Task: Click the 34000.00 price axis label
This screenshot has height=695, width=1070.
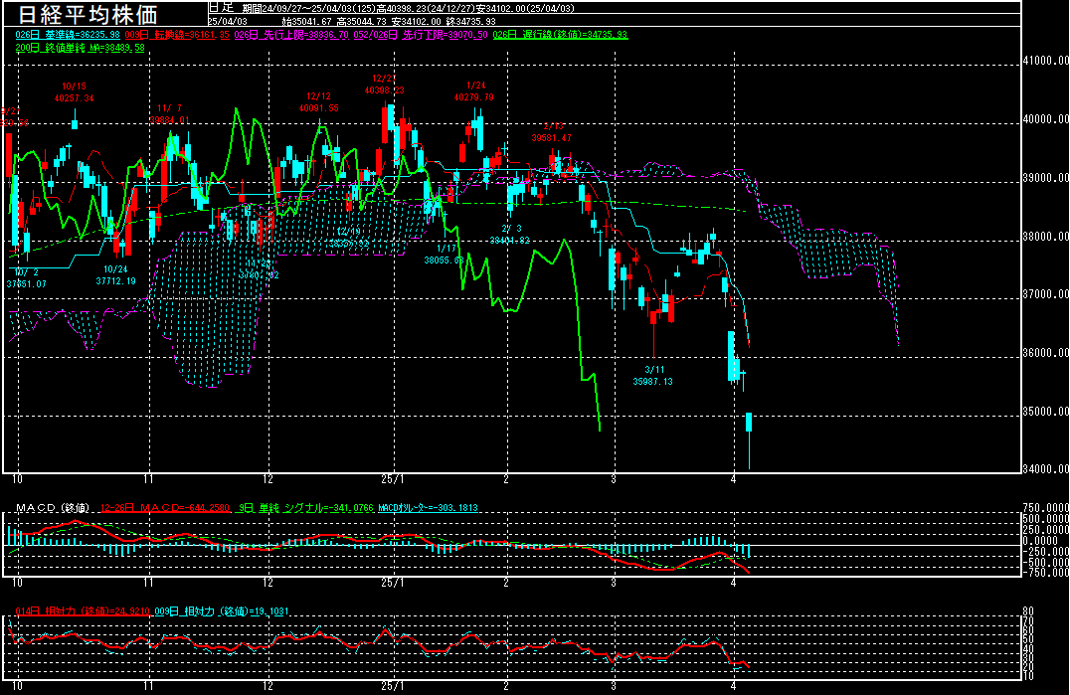Action: 1045,469
